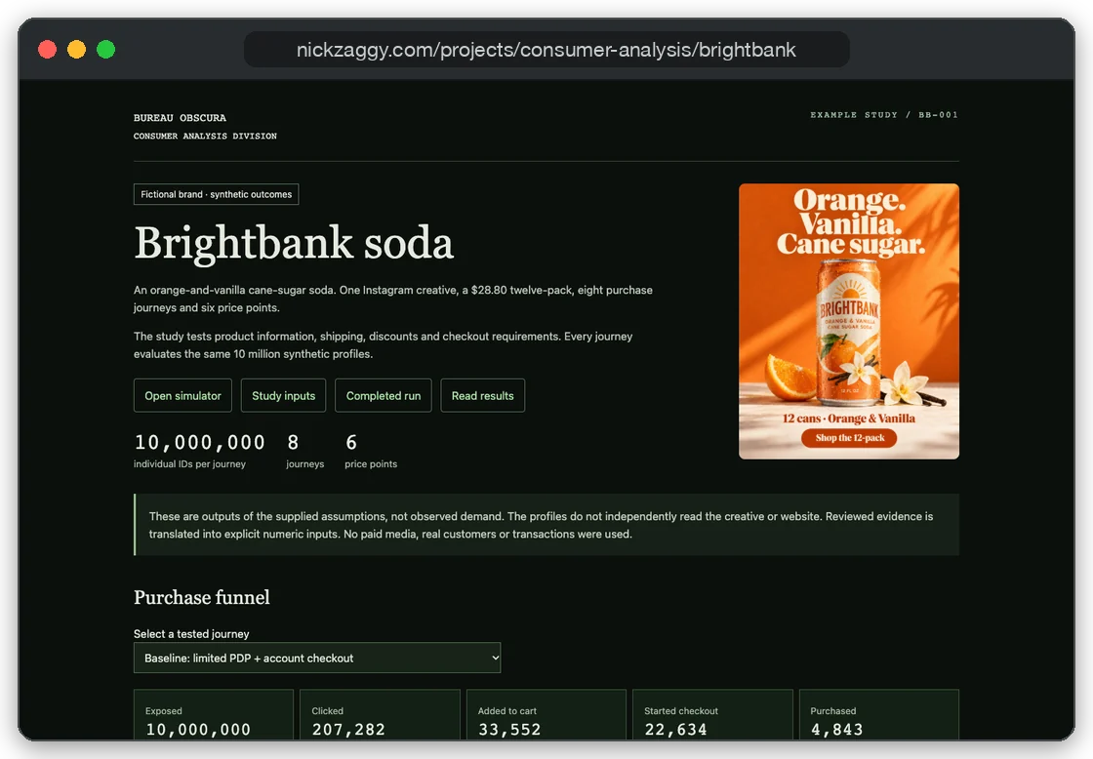Screen dimensions: 1093x759
Task: Click the synthetic assumptions disclaimer note
Action: tap(546, 525)
